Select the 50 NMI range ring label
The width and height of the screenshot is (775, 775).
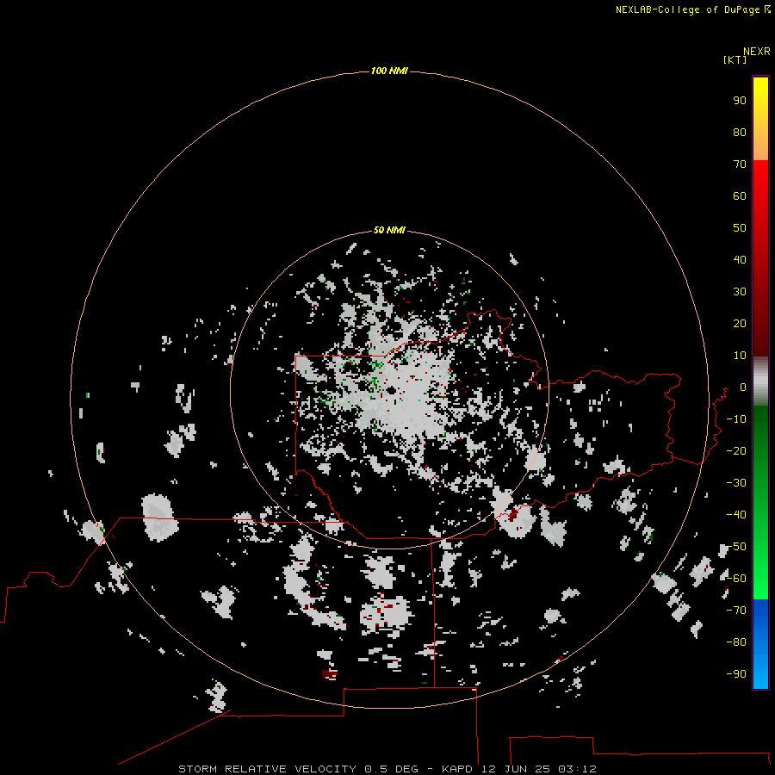pyautogui.click(x=389, y=230)
